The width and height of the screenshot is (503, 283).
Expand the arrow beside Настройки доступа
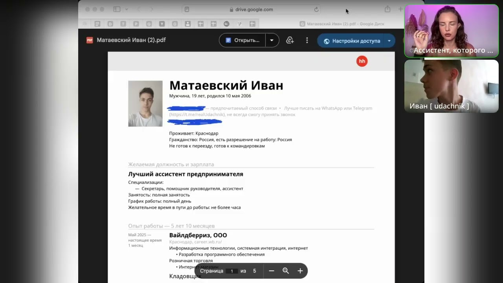389,41
